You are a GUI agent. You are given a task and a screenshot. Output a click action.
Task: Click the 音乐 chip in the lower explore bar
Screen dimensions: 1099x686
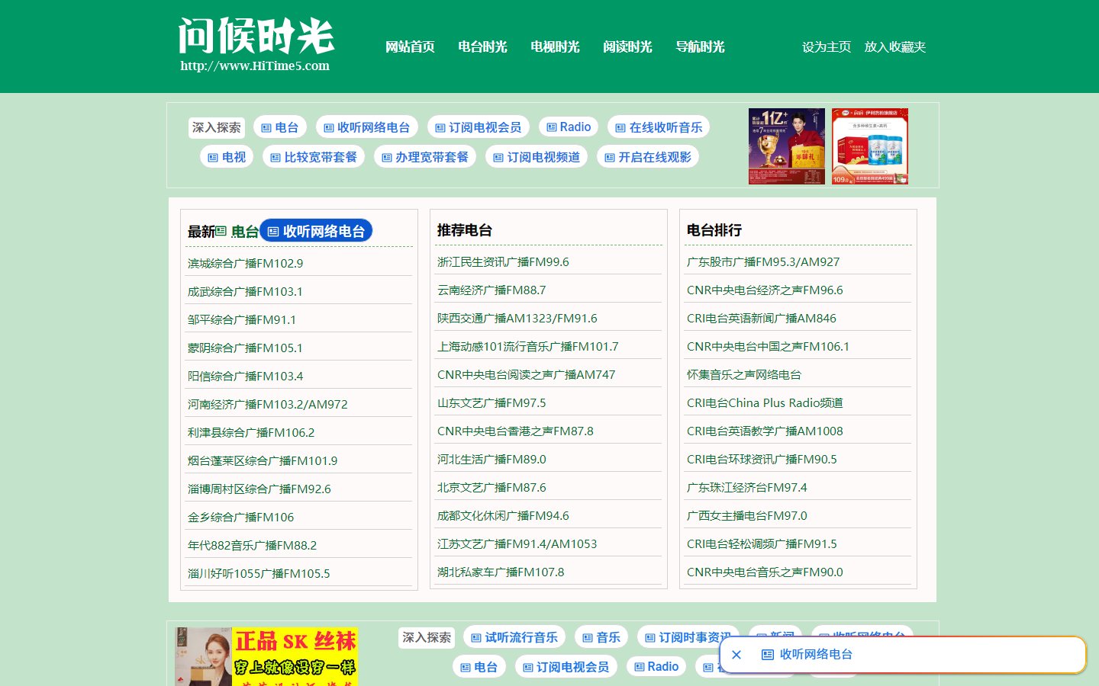[601, 637]
